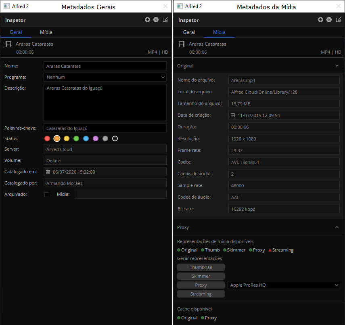Click the Nome field with Araras Cataratas
The height and width of the screenshot is (325, 345).
[x=105, y=66]
